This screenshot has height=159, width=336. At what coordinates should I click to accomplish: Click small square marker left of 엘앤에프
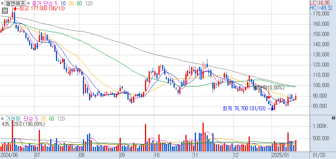(x=2, y=3)
